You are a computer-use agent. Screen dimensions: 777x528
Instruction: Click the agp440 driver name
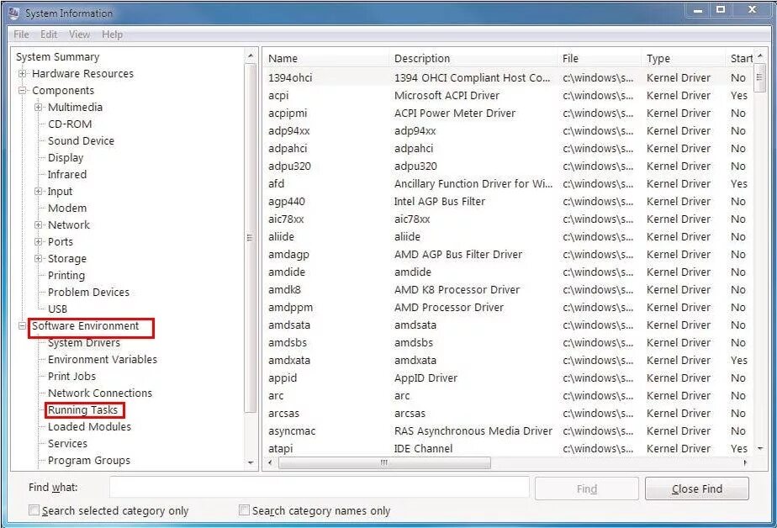tap(287, 202)
